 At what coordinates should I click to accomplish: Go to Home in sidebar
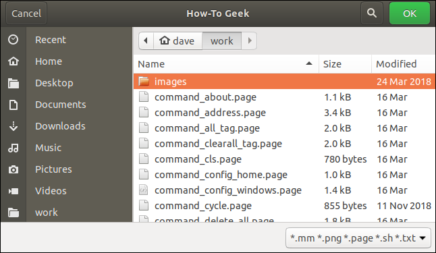(49, 61)
